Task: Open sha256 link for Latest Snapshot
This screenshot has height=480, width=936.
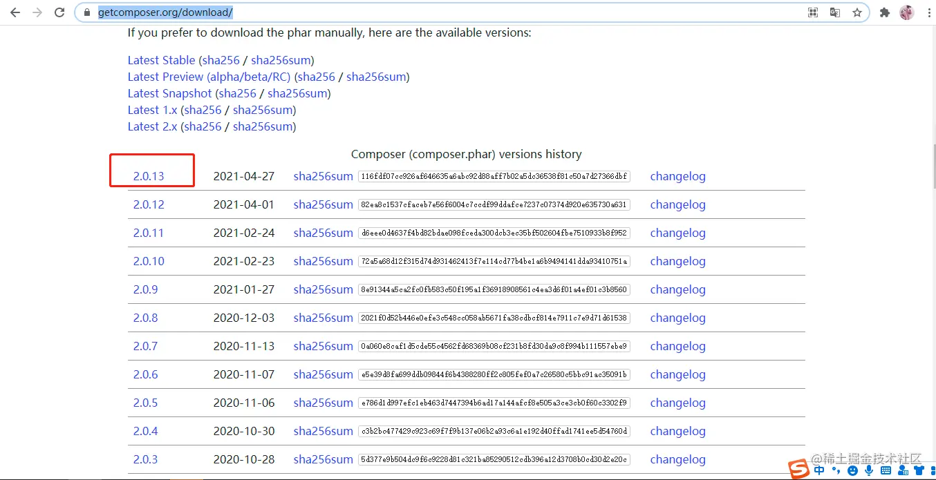Action: coord(238,93)
